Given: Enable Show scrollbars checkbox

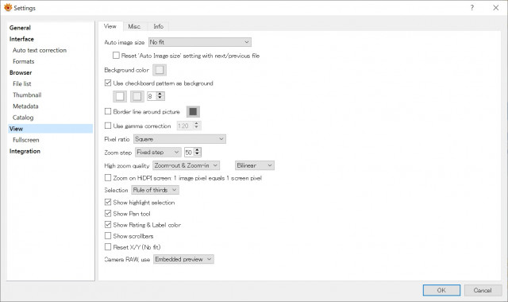Looking at the screenshot, I should click(x=108, y=236).
